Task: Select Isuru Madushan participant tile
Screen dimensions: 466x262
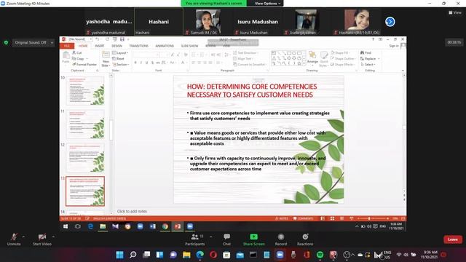Action: click(x=258, y=22)
